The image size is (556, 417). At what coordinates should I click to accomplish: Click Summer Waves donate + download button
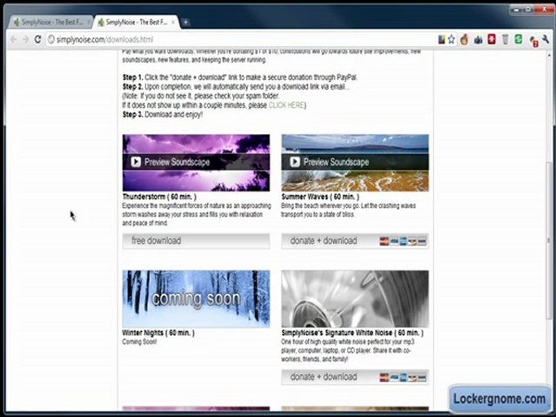(355, 241)
